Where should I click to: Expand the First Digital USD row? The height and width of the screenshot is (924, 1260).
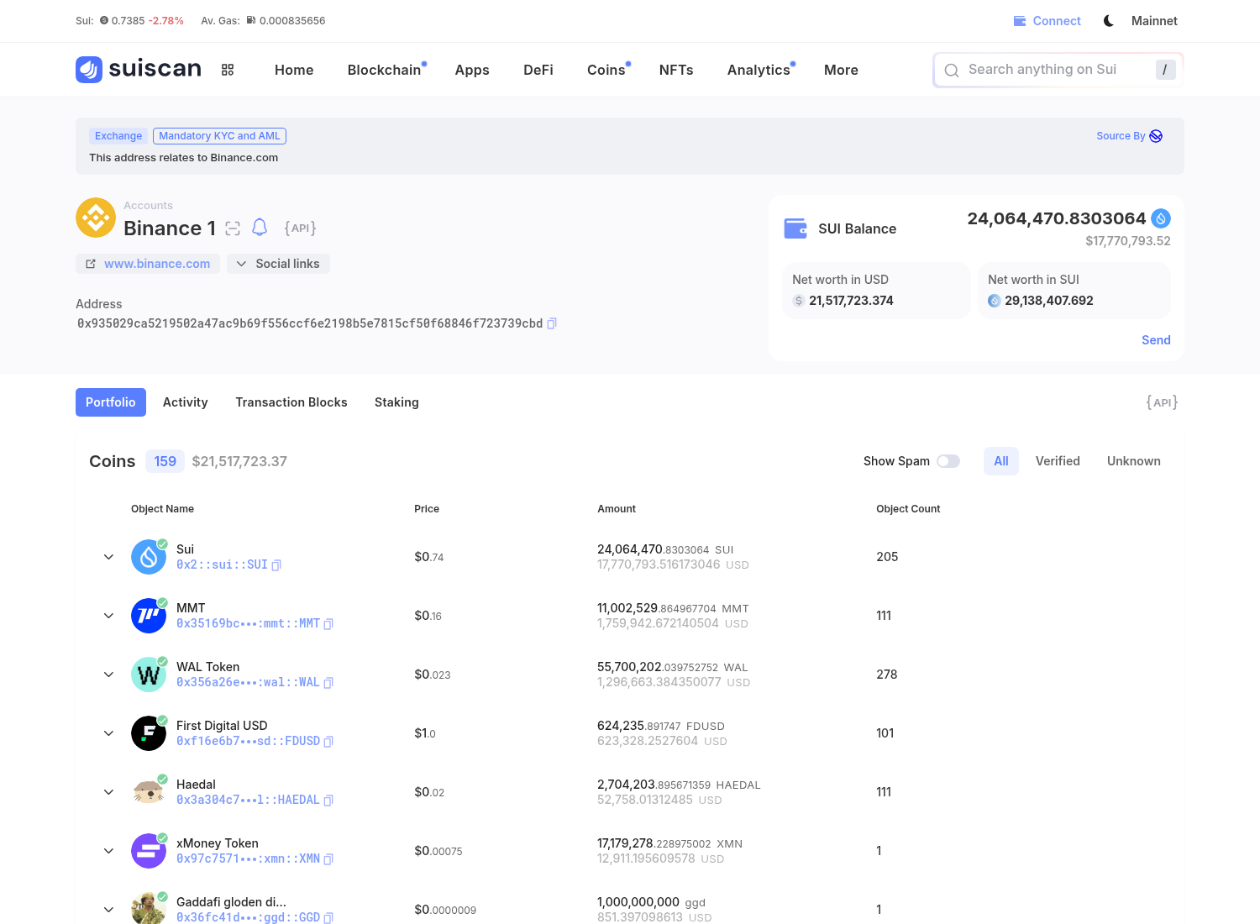[x=108, y=733]
